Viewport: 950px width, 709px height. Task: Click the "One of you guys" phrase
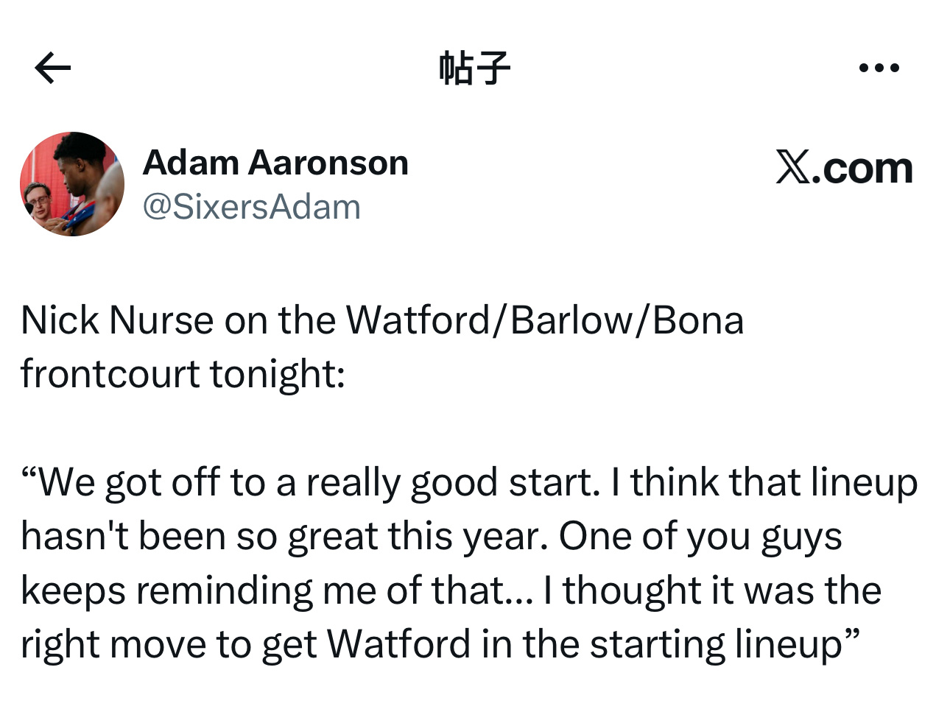[x=700, y=537]
